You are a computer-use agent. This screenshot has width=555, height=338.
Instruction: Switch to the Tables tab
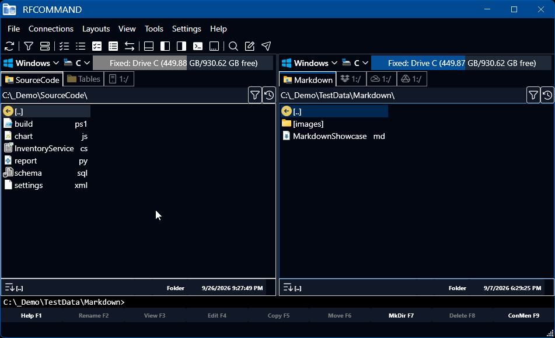coord(83,79)
